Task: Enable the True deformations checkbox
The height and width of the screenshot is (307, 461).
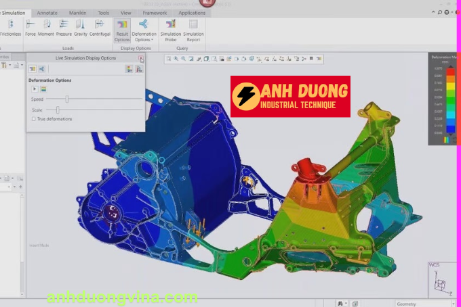Action: pos(34,119)
